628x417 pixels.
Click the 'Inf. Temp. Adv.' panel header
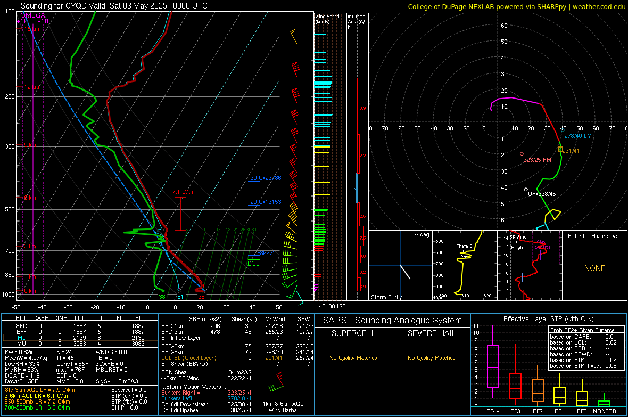click(x=357, y=22)
